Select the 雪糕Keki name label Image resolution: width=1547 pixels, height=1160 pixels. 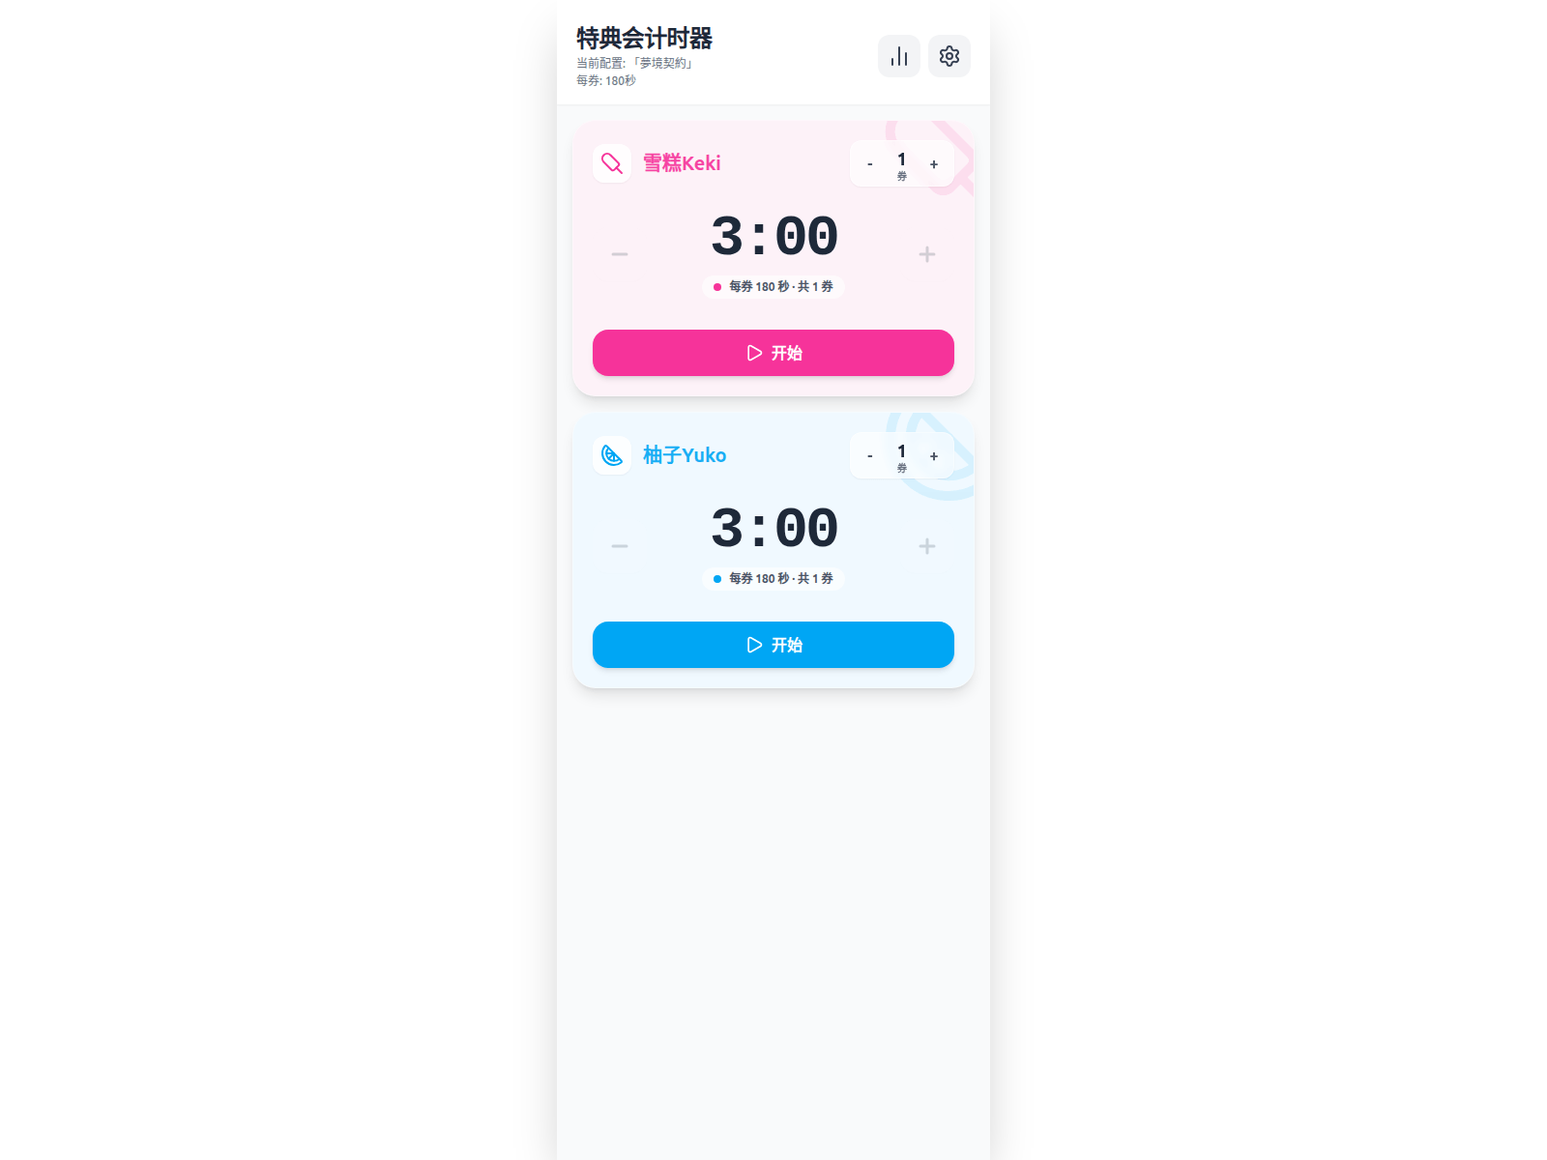click(682, 163)
